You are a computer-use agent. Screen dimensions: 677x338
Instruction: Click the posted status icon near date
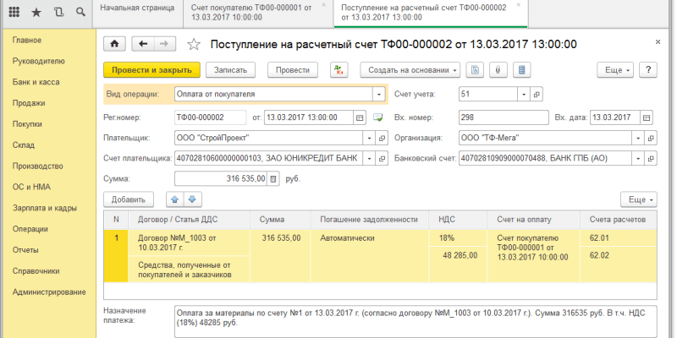378,117
